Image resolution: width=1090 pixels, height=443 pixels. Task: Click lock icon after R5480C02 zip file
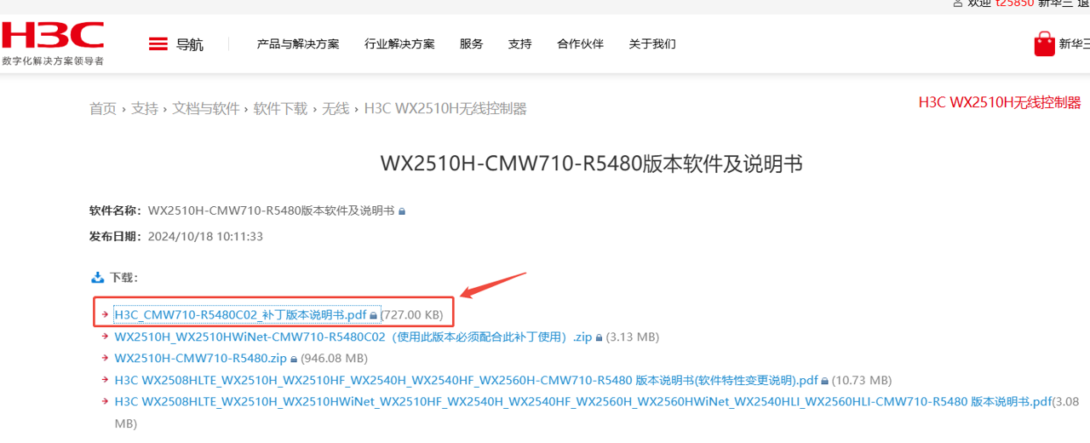pos(599,338)
